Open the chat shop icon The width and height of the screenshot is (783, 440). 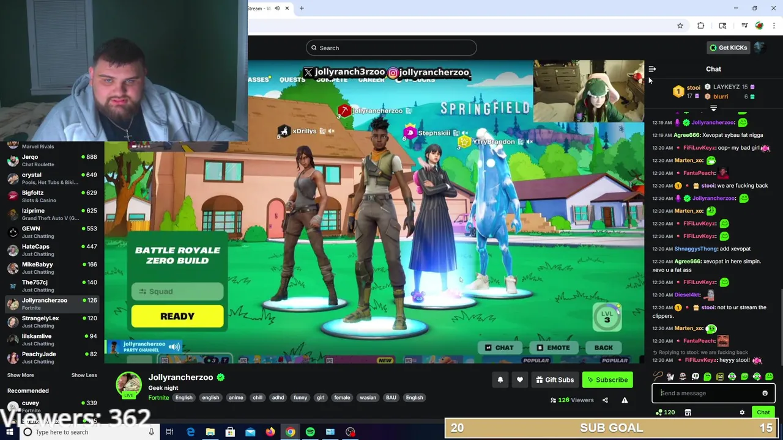pos(688,413)
